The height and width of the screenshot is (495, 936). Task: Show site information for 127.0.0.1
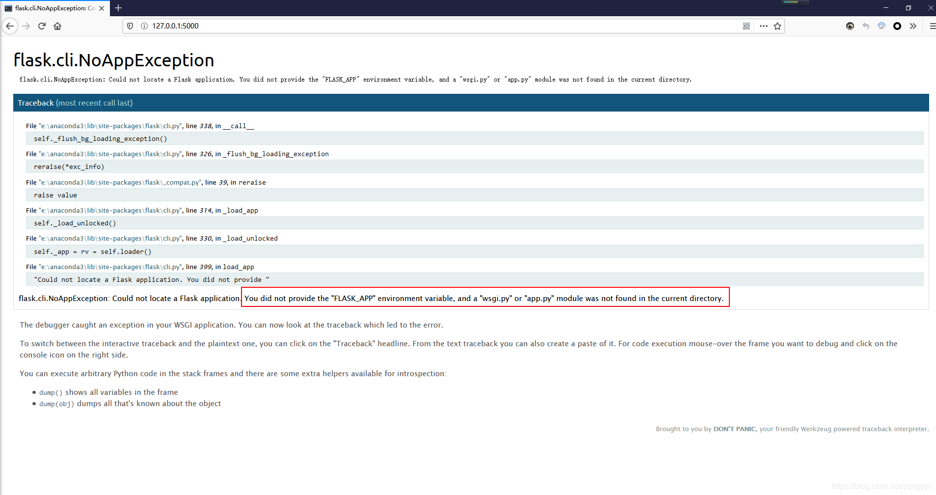pyautogui.click(x=144, y=26)
